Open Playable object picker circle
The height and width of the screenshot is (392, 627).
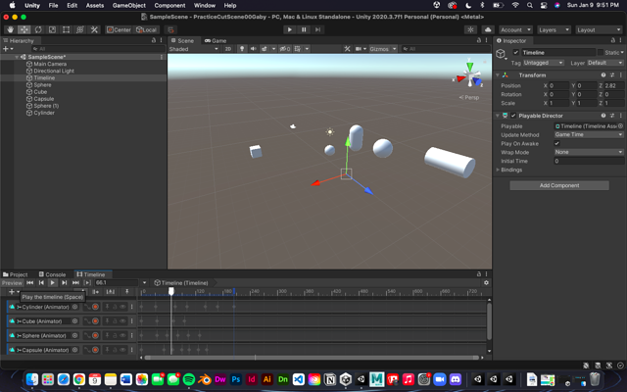tap(620, 126)
